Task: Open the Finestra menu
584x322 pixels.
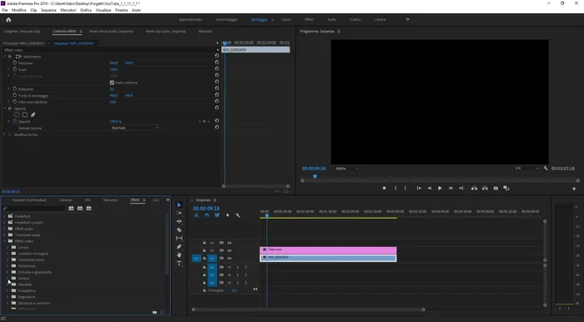Action: pyautogui.click(x=122, y=10)
